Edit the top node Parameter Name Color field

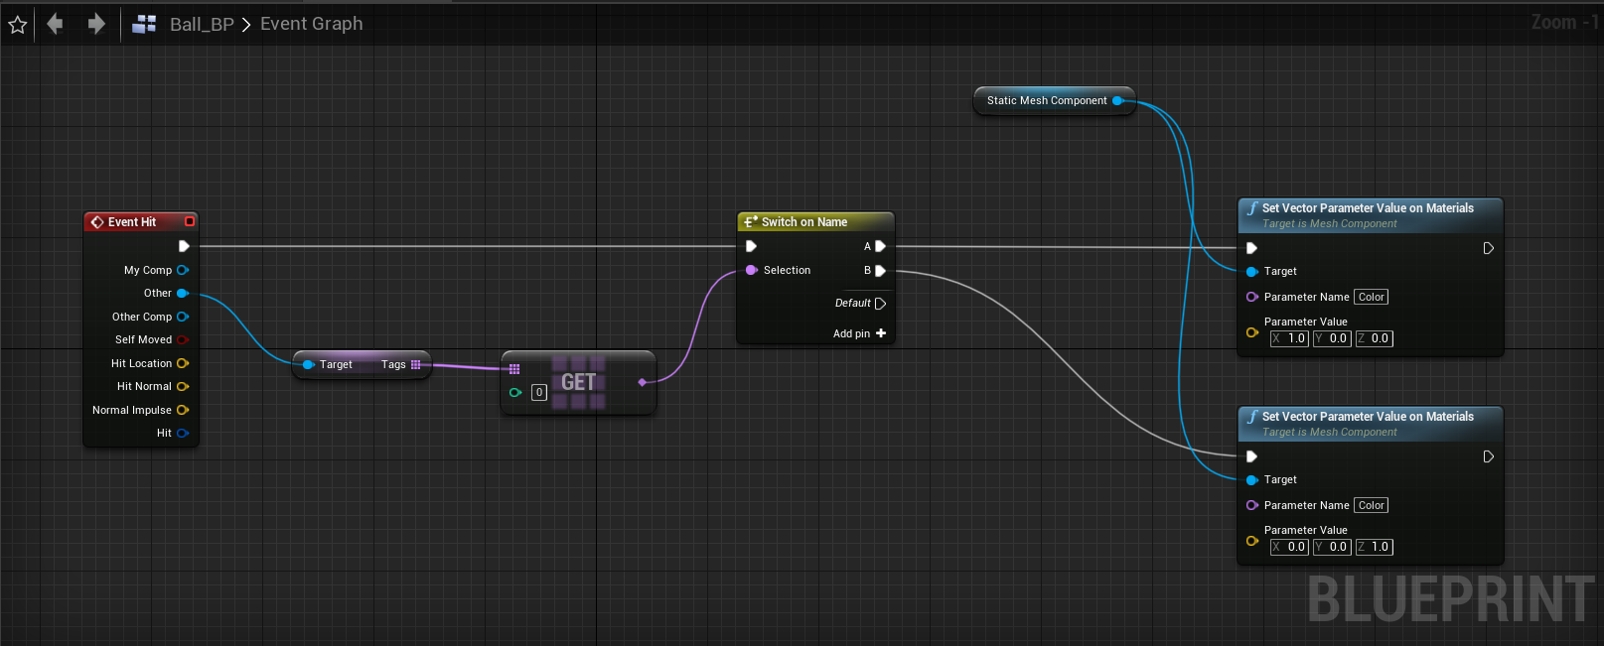pyautogui.click(x=1372, y=297)
